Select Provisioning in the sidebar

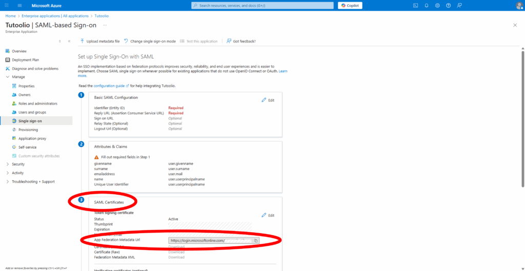tap(28, 130)
